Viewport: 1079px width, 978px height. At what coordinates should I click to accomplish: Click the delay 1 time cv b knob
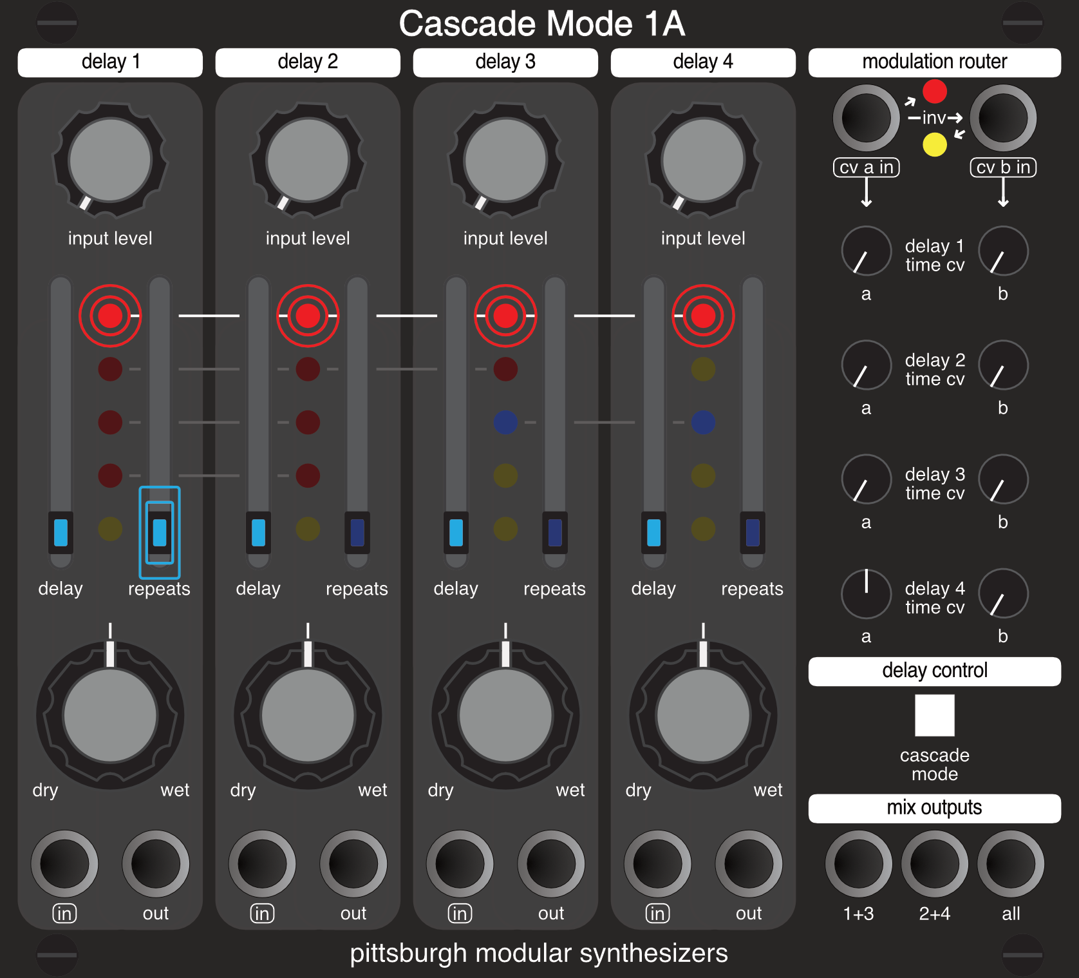(1003, 251)
